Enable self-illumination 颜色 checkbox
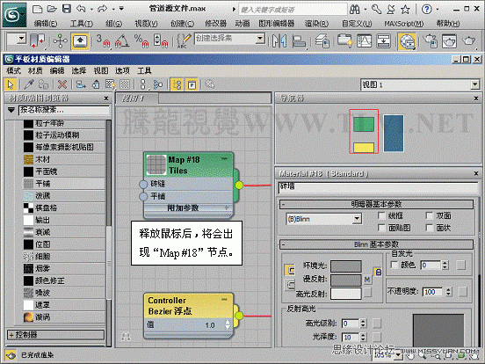 pos(395,265)
